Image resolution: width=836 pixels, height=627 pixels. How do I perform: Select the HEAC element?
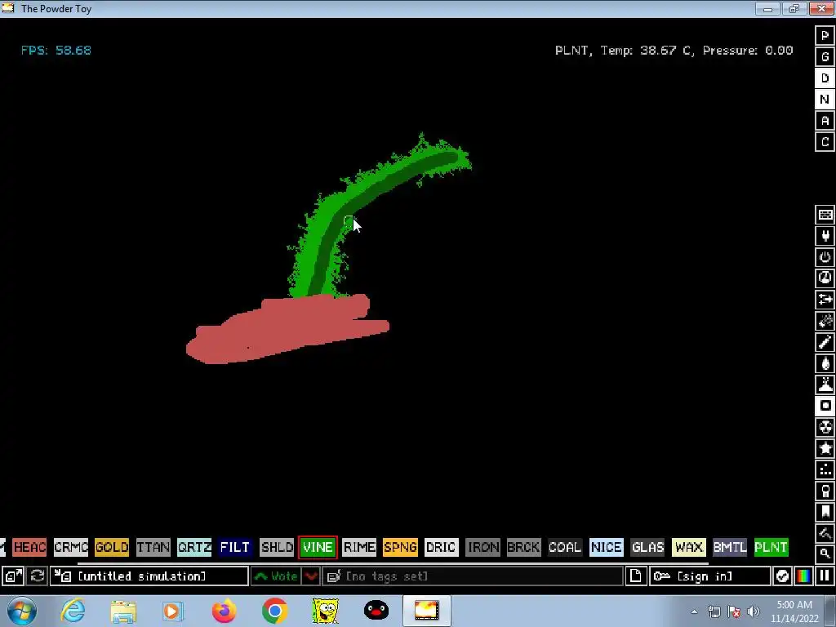(x=29, y=547)
